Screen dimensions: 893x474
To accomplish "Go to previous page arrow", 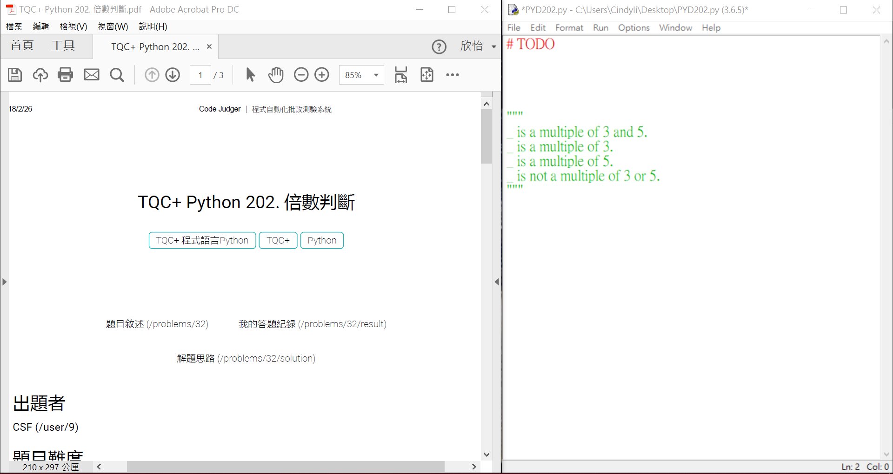I will click(152, 75).
